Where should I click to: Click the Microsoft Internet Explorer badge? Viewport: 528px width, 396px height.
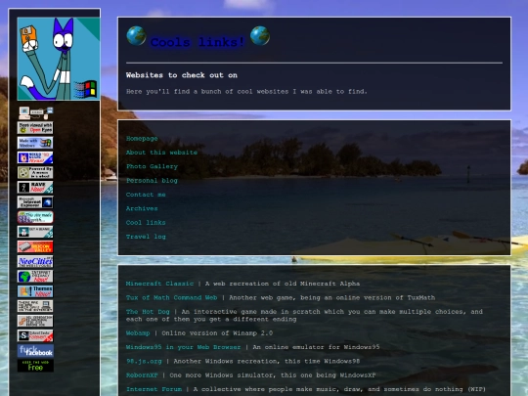pyautogui.click(x=35, y=202)
